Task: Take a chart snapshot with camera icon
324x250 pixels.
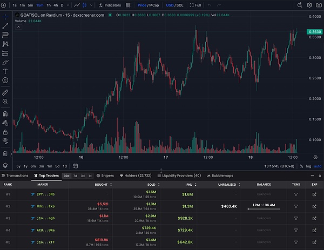Action: [x=318, y=5]
